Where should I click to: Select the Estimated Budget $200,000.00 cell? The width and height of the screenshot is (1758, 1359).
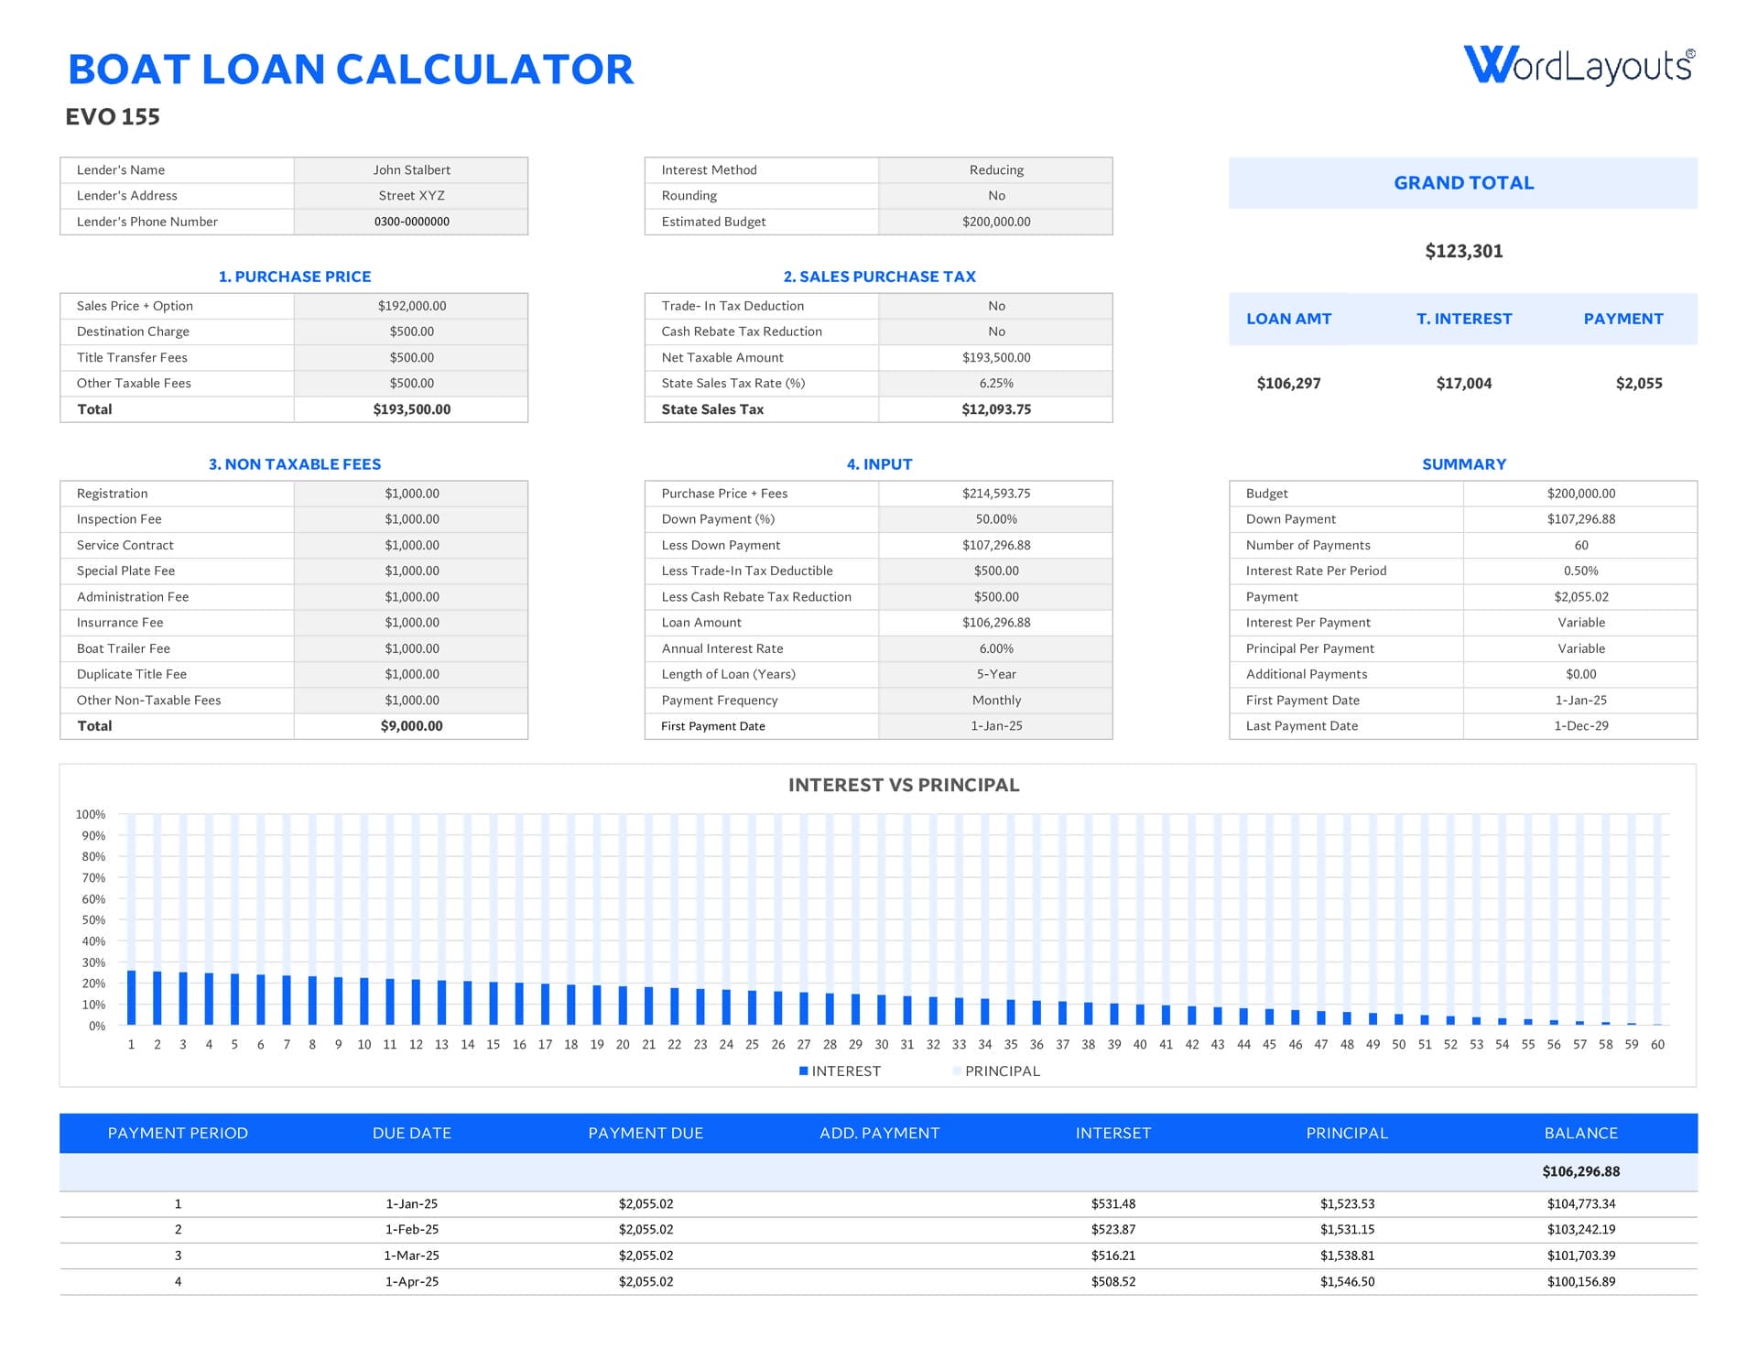pos(995,222)
